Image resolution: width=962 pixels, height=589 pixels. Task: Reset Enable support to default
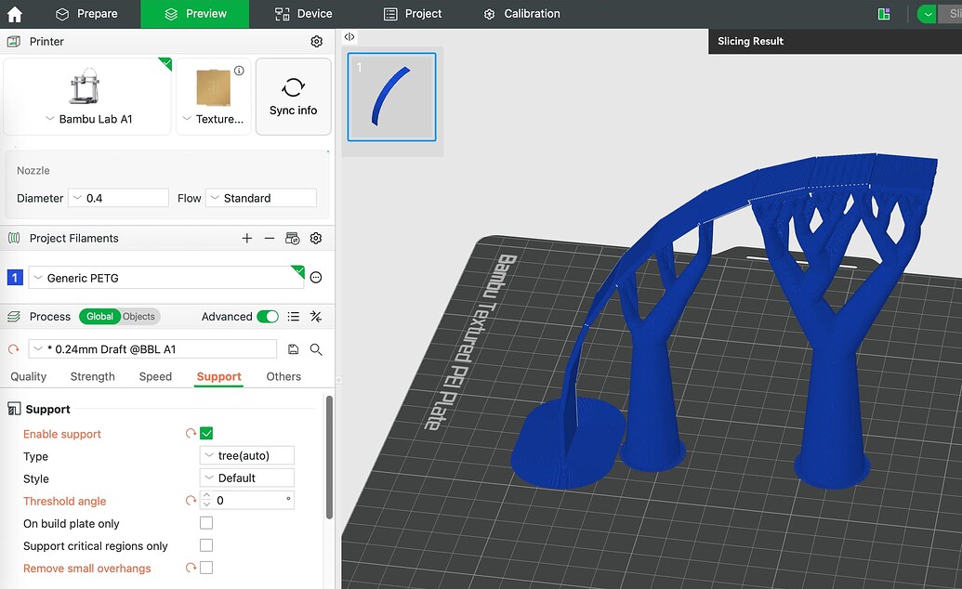(x=191, y=433)
